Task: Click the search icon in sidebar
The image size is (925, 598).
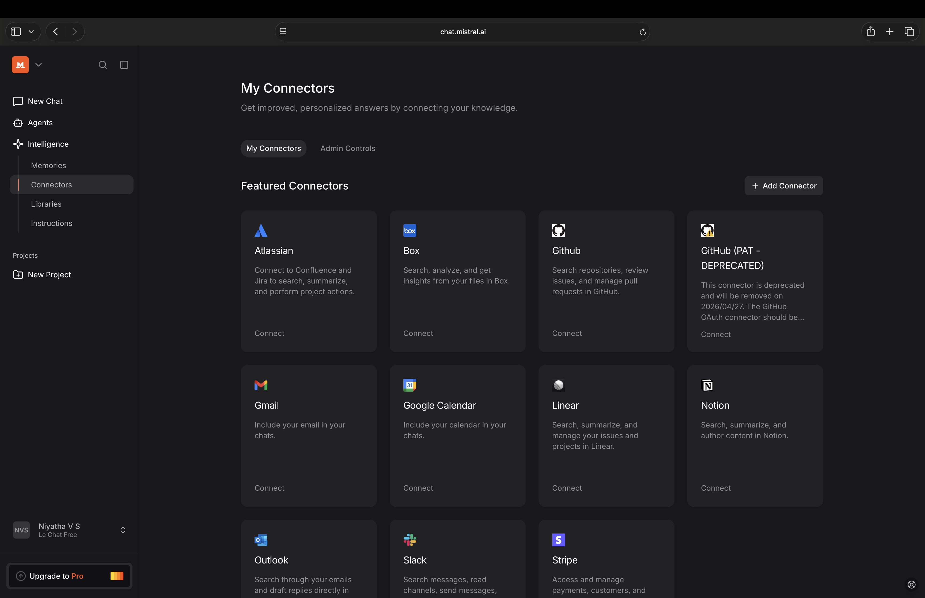Action: (x=103, y=65)
